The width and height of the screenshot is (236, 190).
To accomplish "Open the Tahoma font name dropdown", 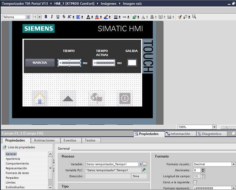I will [x=28, y=17].
